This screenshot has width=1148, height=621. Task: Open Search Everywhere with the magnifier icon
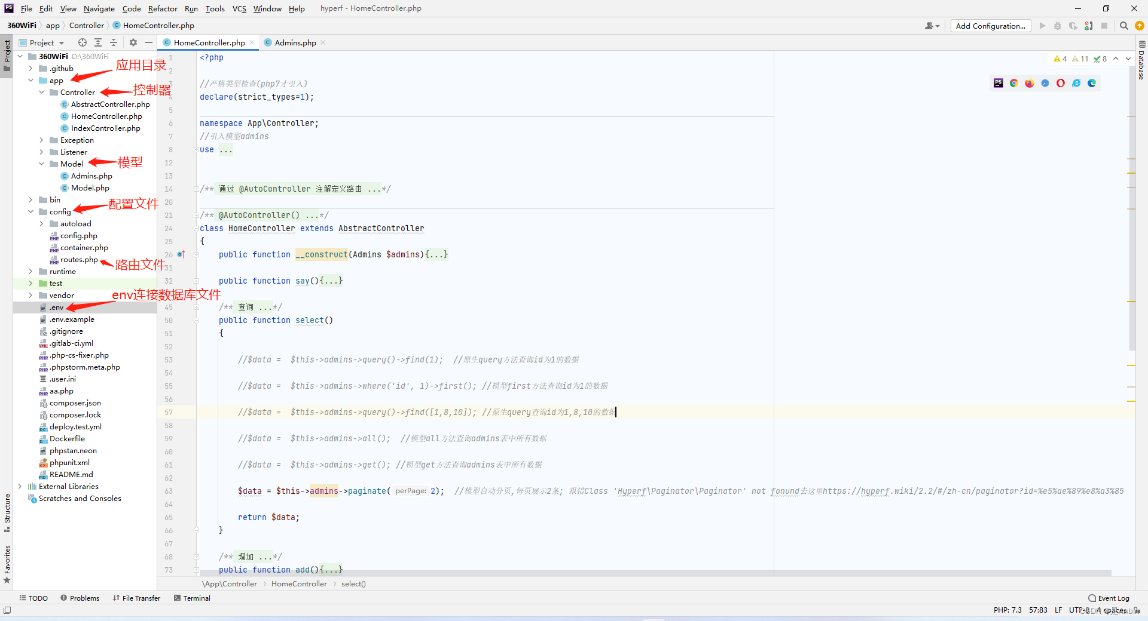(1124, 26)
